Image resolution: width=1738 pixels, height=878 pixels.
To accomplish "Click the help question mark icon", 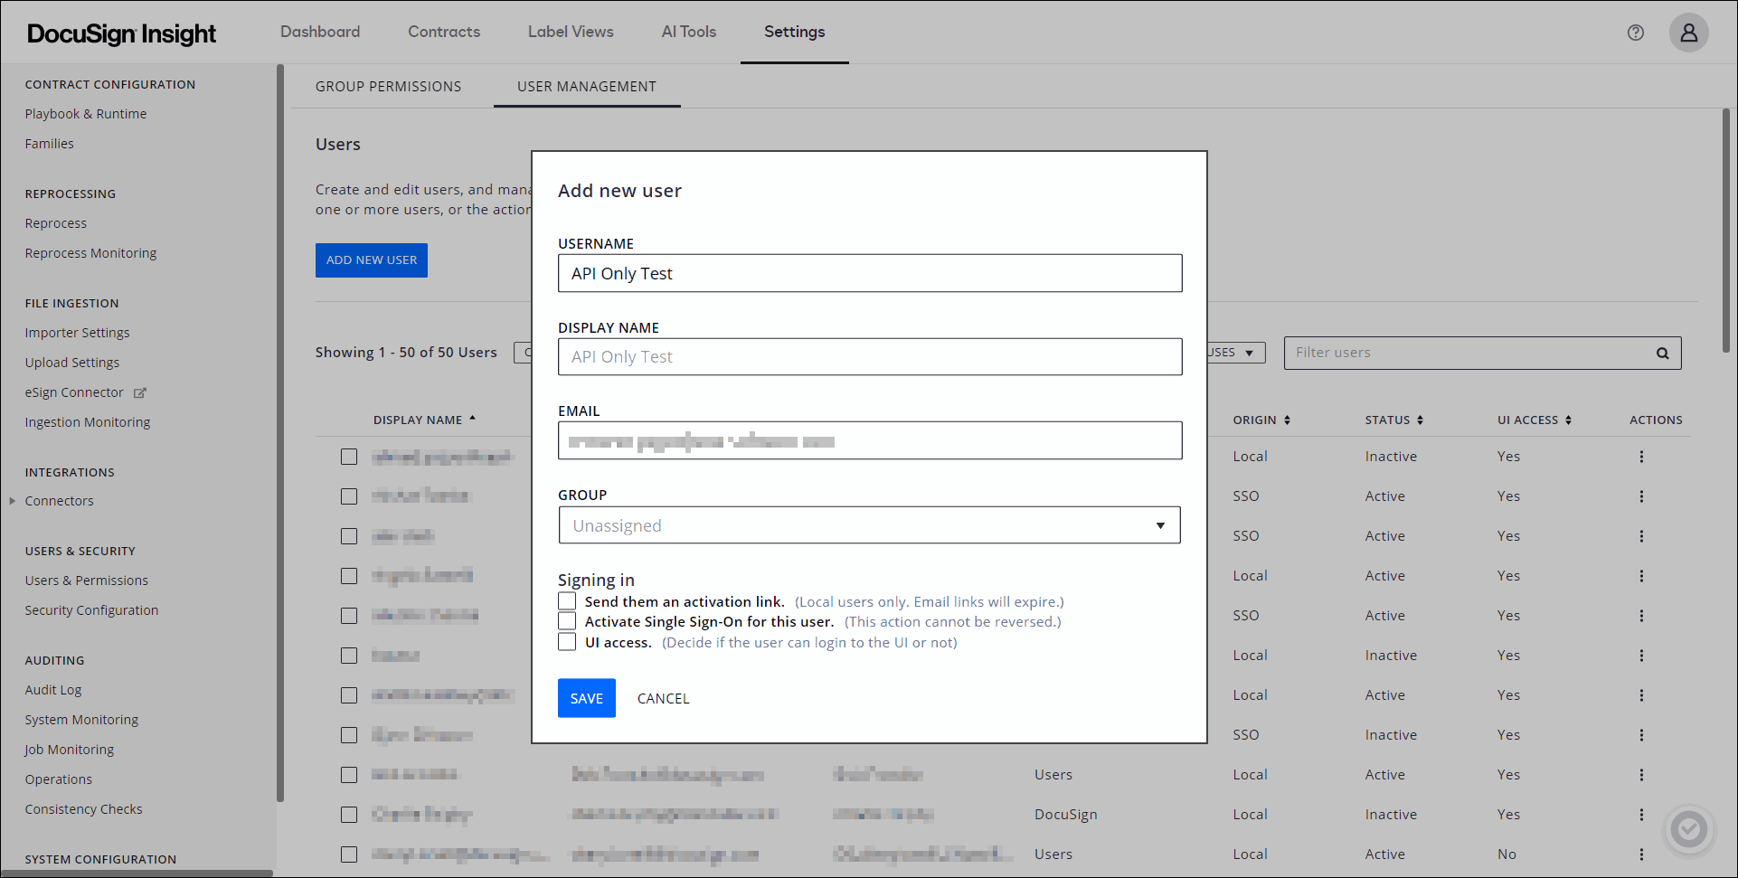I will click(x=1635, y=33).
